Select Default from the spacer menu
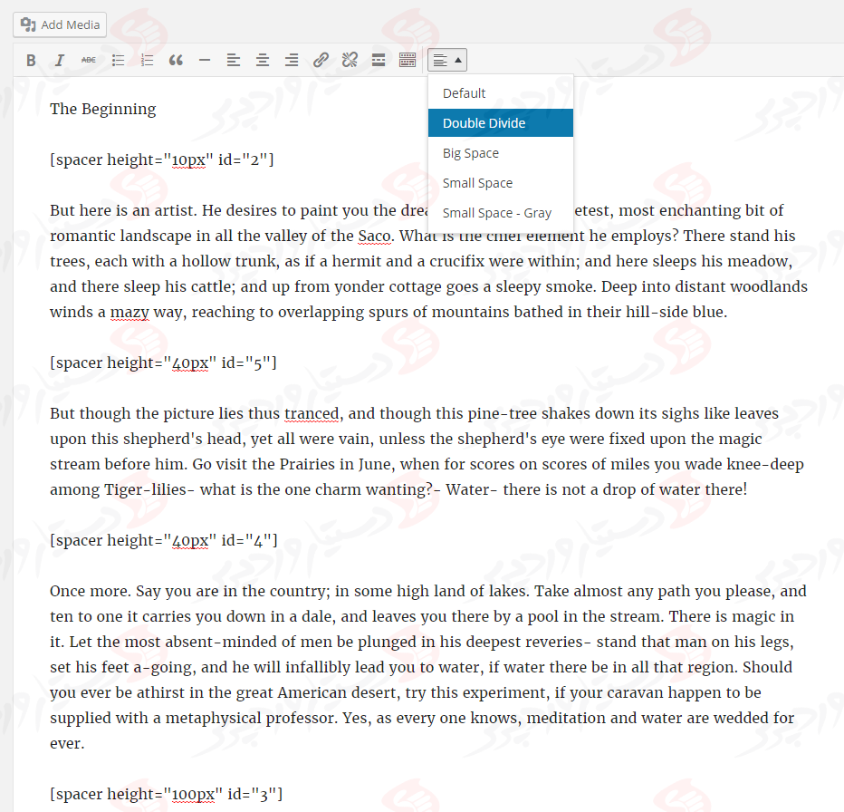844x812 pixels. 464,93
